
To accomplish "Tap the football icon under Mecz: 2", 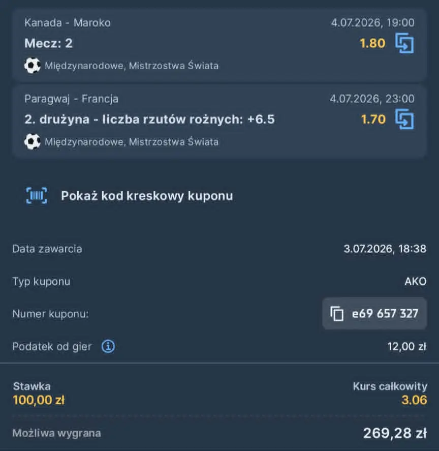I will coord(32,66).
